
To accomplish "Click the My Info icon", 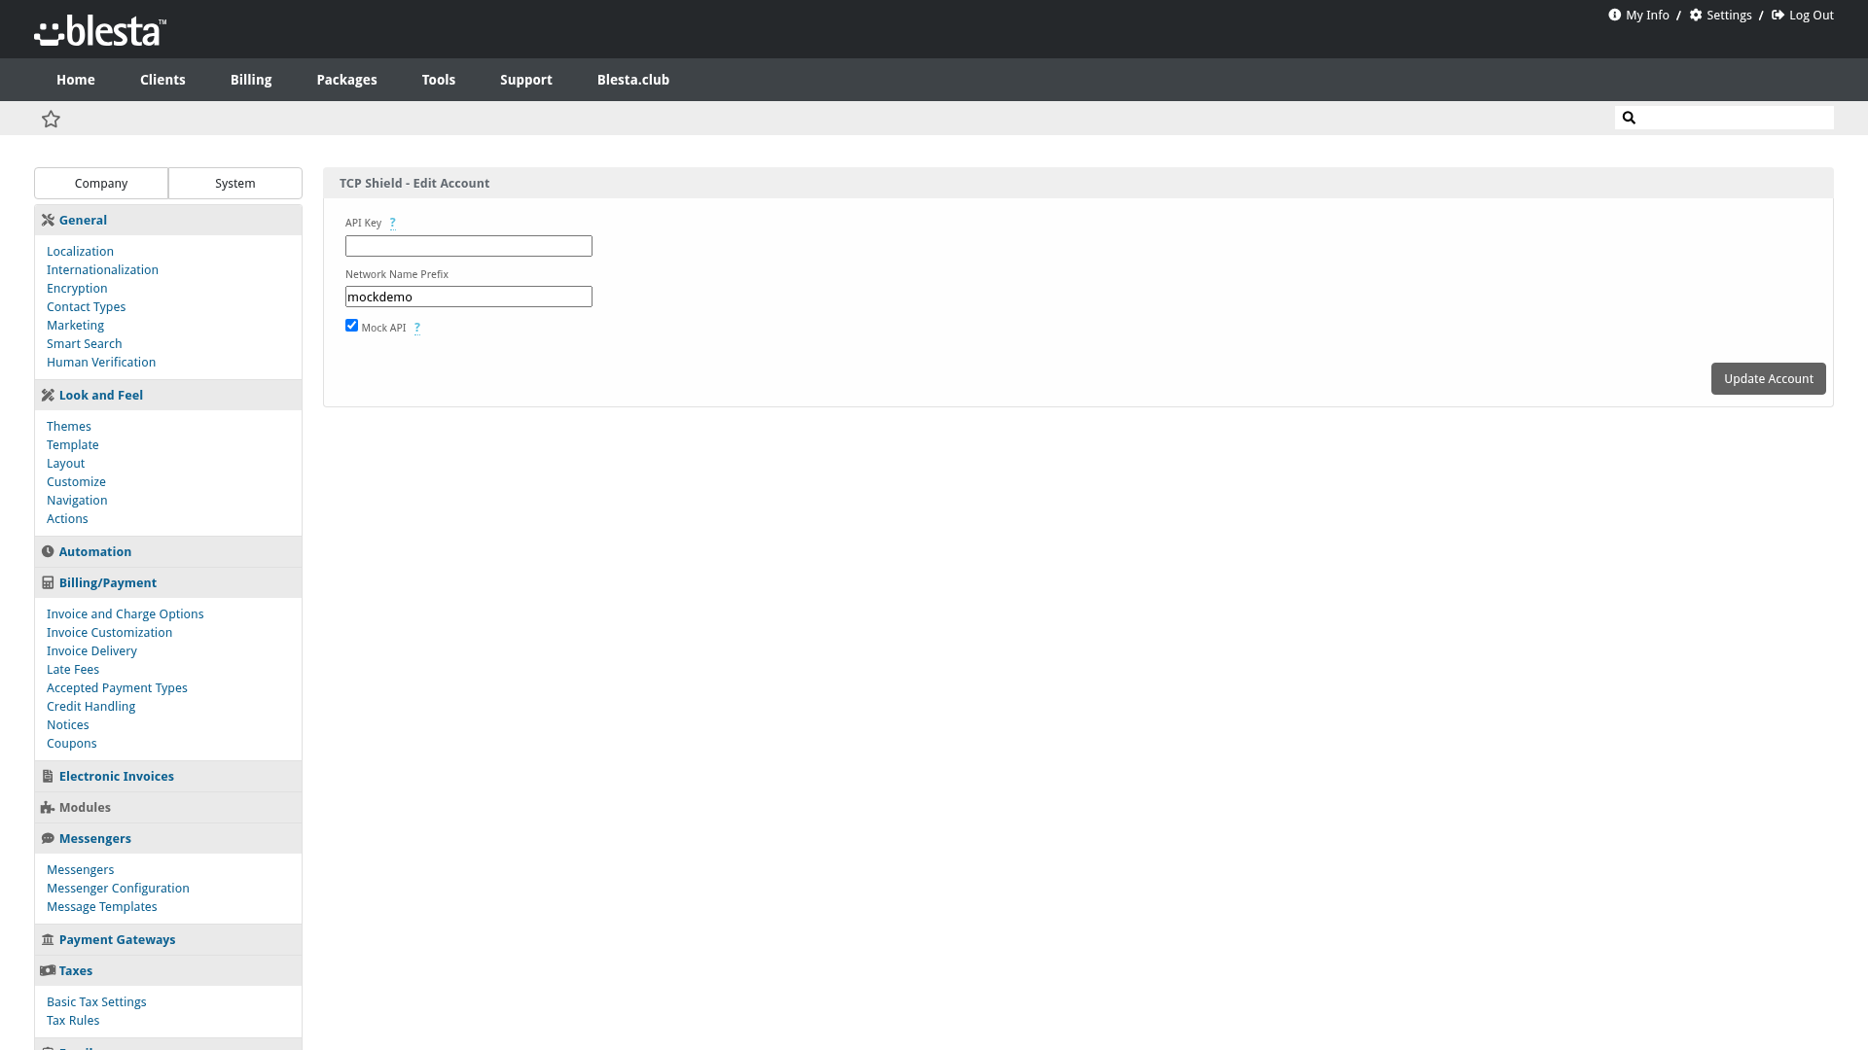I will click(1614, 15).
